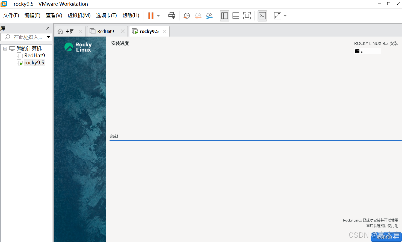Viewport: 402px width, 242px height.
Task: Toggle the thumbnail bar view
Action: pyautogui.click(x=236, y=16)
